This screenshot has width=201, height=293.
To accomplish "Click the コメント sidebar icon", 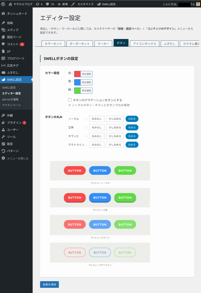I will (3, 44).
